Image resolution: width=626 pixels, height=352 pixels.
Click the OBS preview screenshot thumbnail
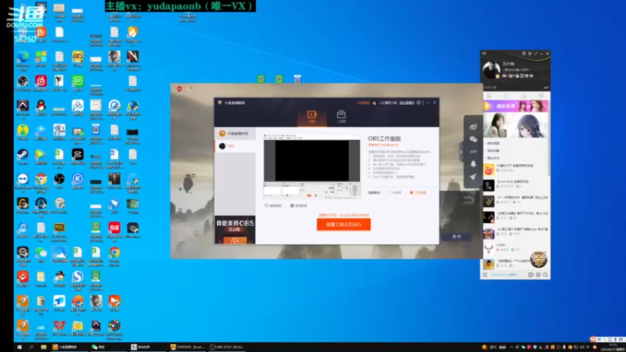click(311, 166)
